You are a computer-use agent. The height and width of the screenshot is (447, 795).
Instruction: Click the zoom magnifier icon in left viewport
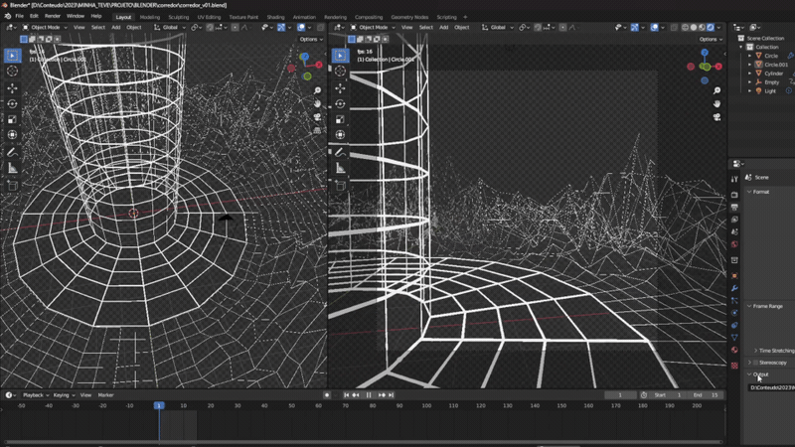pos(317,89)
